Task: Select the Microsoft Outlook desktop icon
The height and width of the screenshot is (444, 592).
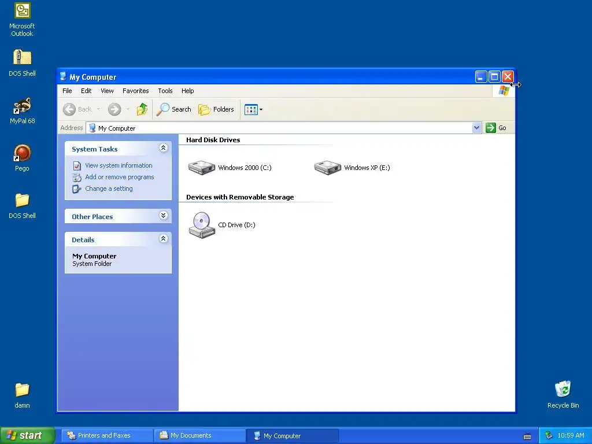Action: pyautogui.click(x=22, y=20)
